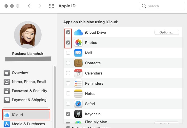The height and width of the screenshot is (128, 187).
Task: Click the Name, Phone, Email person icon
Action: 7,82
